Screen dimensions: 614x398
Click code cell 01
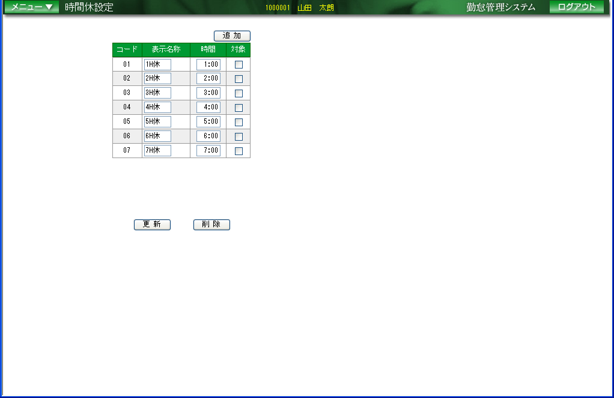tap(127, 64)
